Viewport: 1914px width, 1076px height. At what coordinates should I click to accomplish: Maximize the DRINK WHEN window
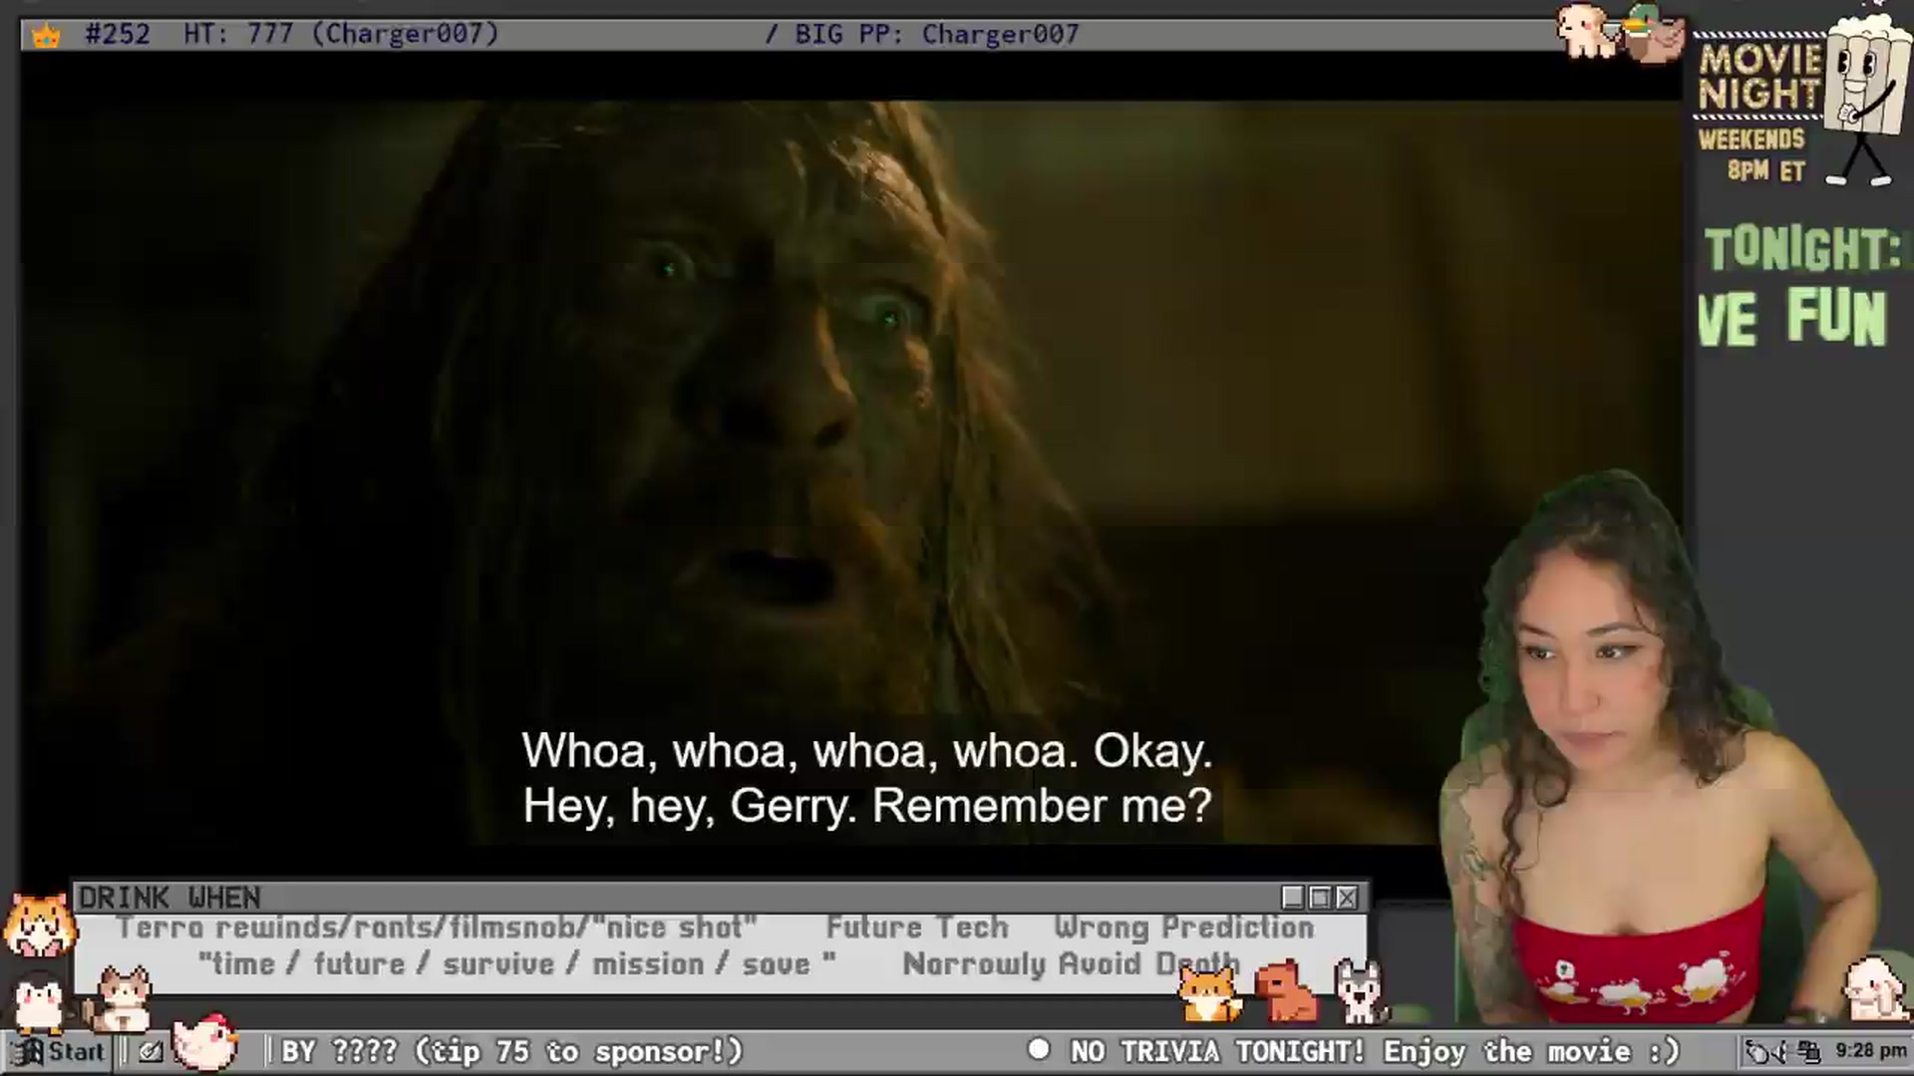pyautogui.click(x=1320, y=898)
